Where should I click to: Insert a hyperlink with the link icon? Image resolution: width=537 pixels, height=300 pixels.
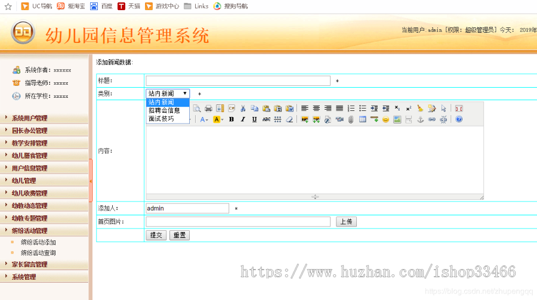432,119
